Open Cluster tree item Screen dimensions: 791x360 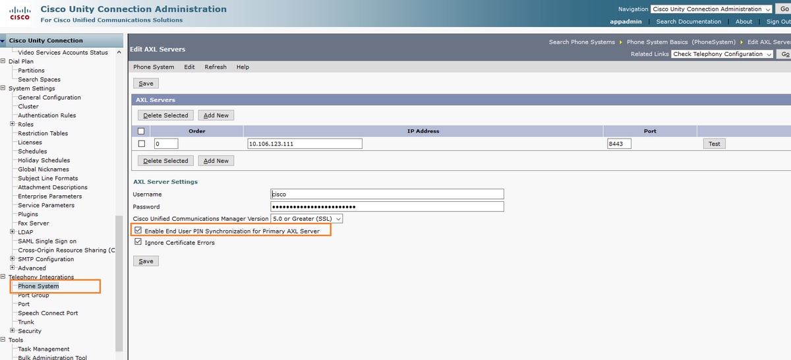[28, 106]
